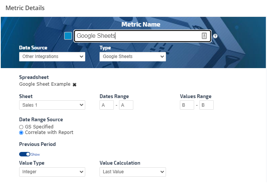Expand the Type dropdown showing Google Sheets

coord(133,57)
